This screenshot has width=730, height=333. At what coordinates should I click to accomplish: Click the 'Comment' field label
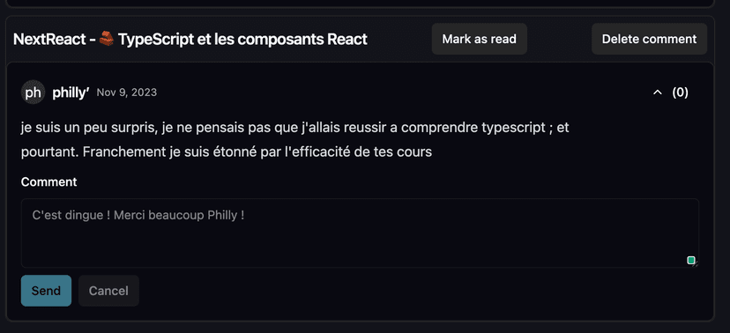click(x=48, y=181)
